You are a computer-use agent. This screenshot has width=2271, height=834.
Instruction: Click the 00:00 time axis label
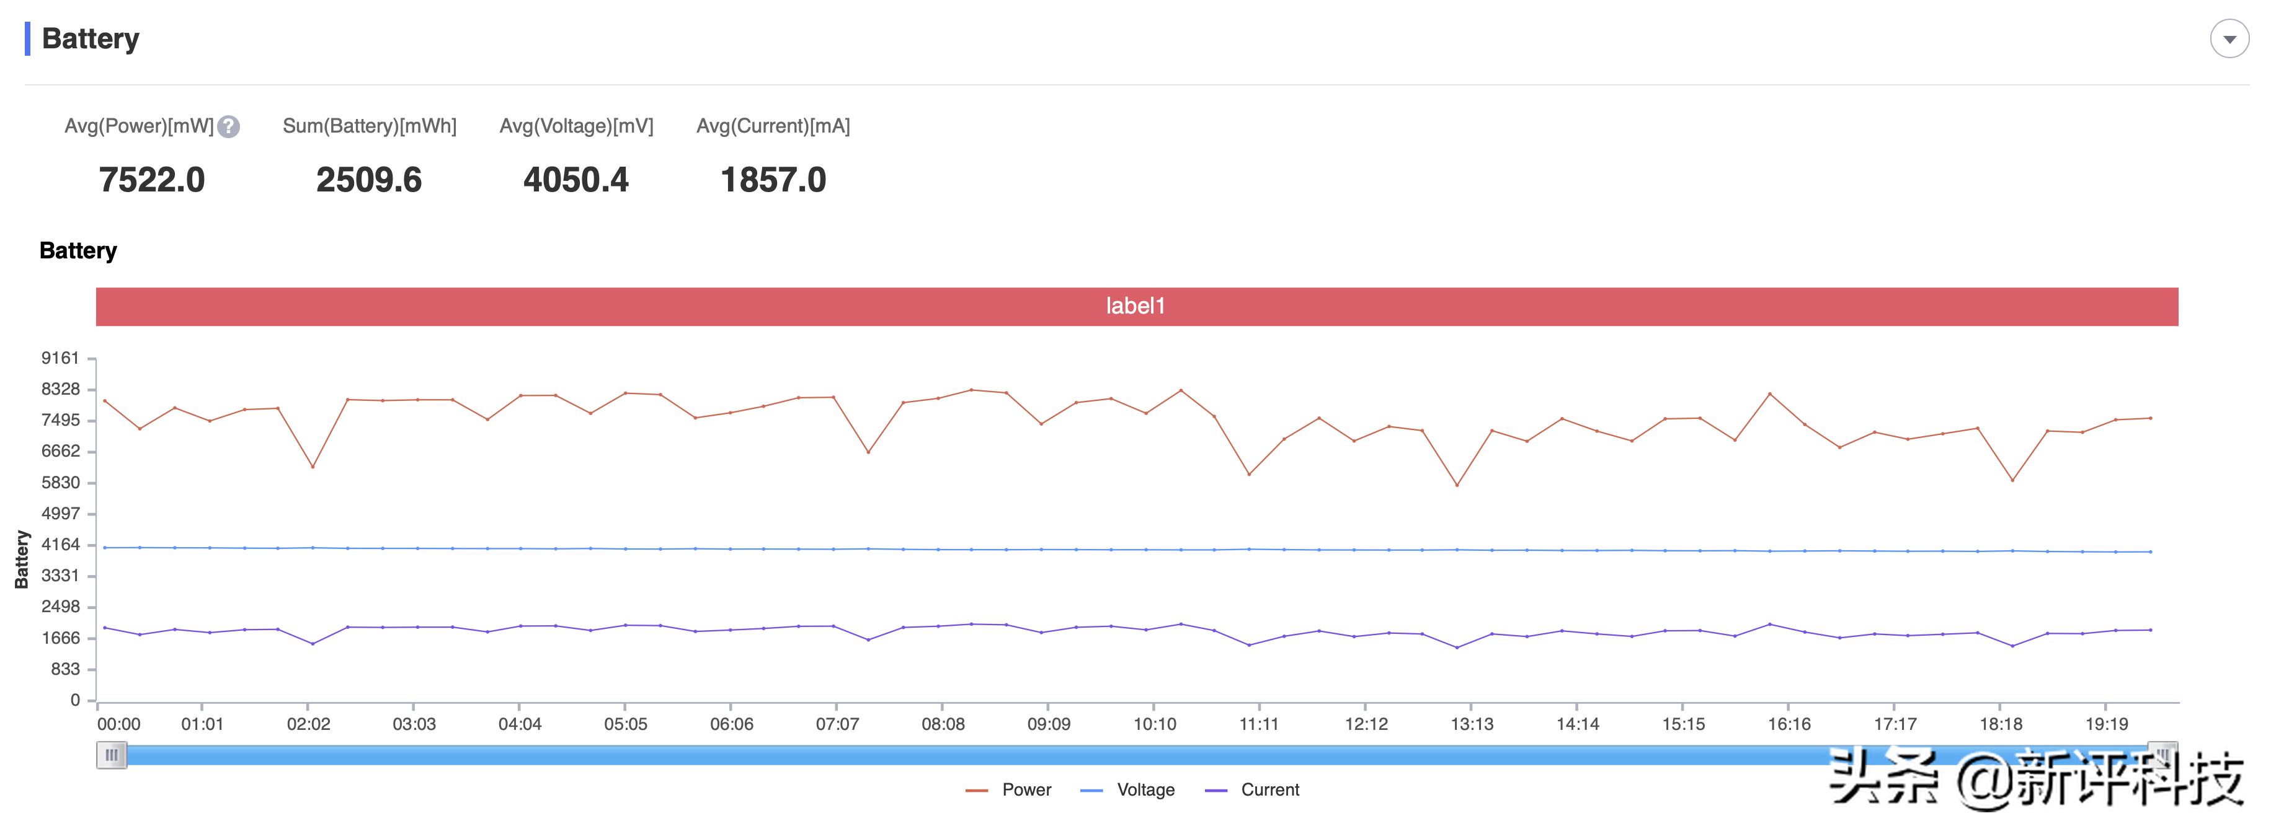118,724
